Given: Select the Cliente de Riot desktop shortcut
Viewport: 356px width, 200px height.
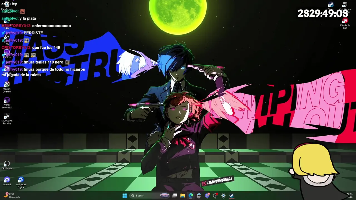Looking at the screenshot, I should [x=345, y=24].
